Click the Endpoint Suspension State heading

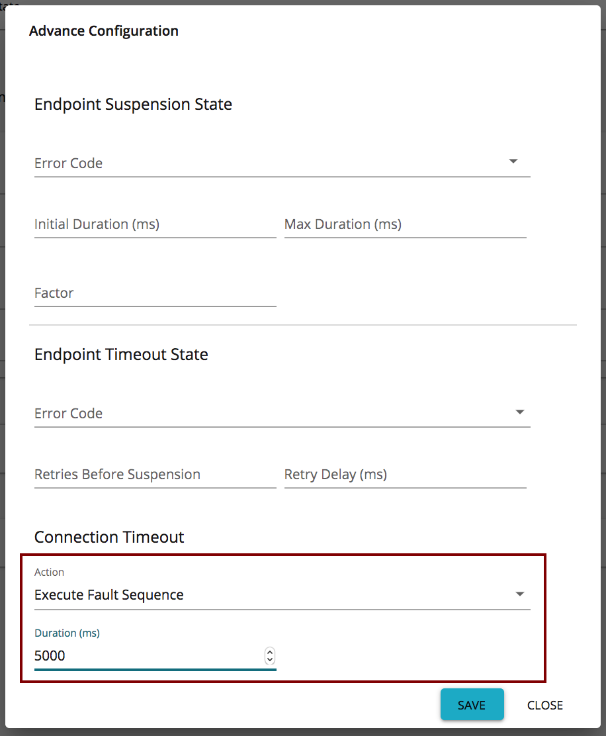[x=133, y=104]
